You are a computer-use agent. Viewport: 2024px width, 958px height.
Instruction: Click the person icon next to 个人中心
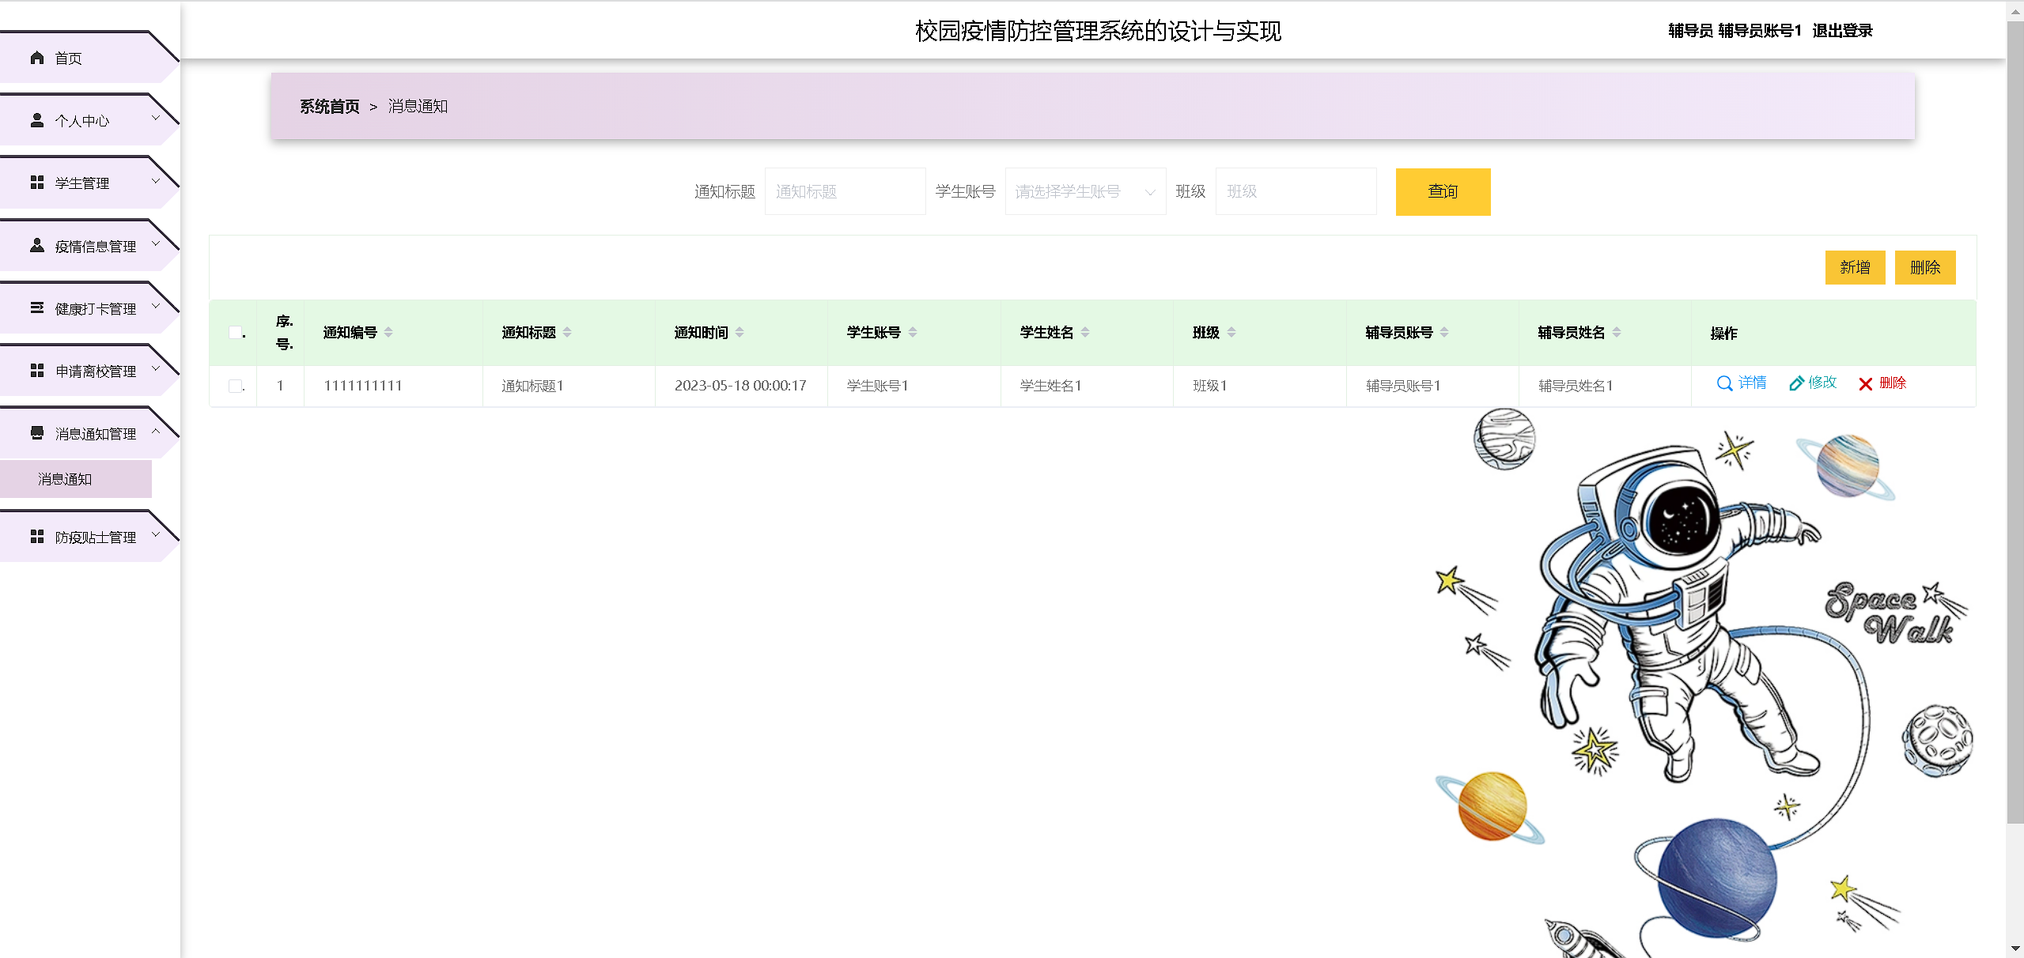point(37,120)
